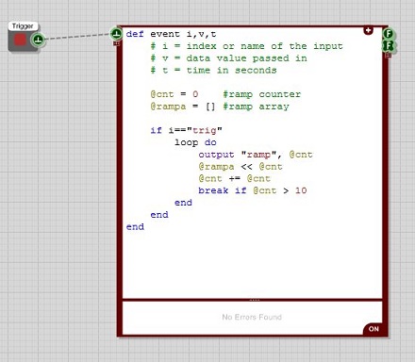415x362 pixels.
Task: Click the comment "# v = data value passed in"
Action: pos(228,58)
